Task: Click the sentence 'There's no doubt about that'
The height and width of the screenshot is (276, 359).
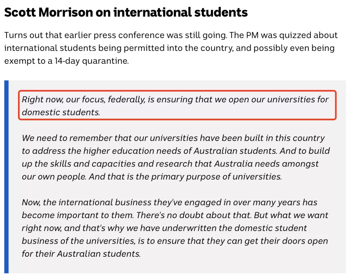Action: coord(194,215)
